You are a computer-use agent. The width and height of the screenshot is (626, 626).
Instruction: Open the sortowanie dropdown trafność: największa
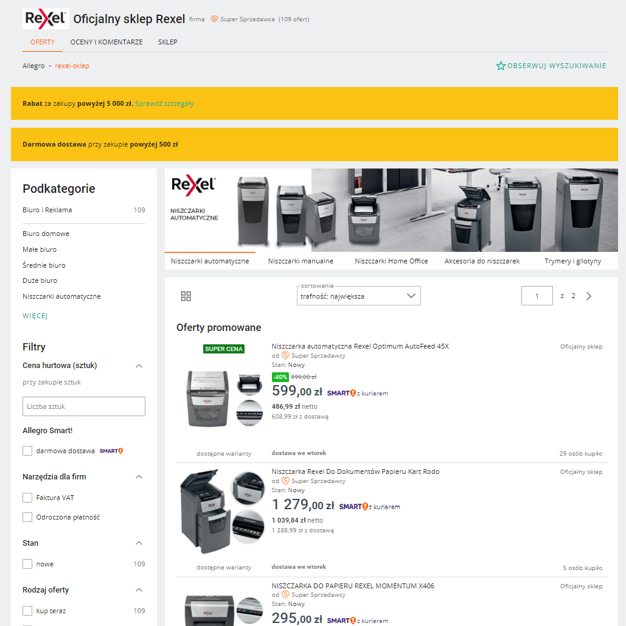(x=358, y=296)
